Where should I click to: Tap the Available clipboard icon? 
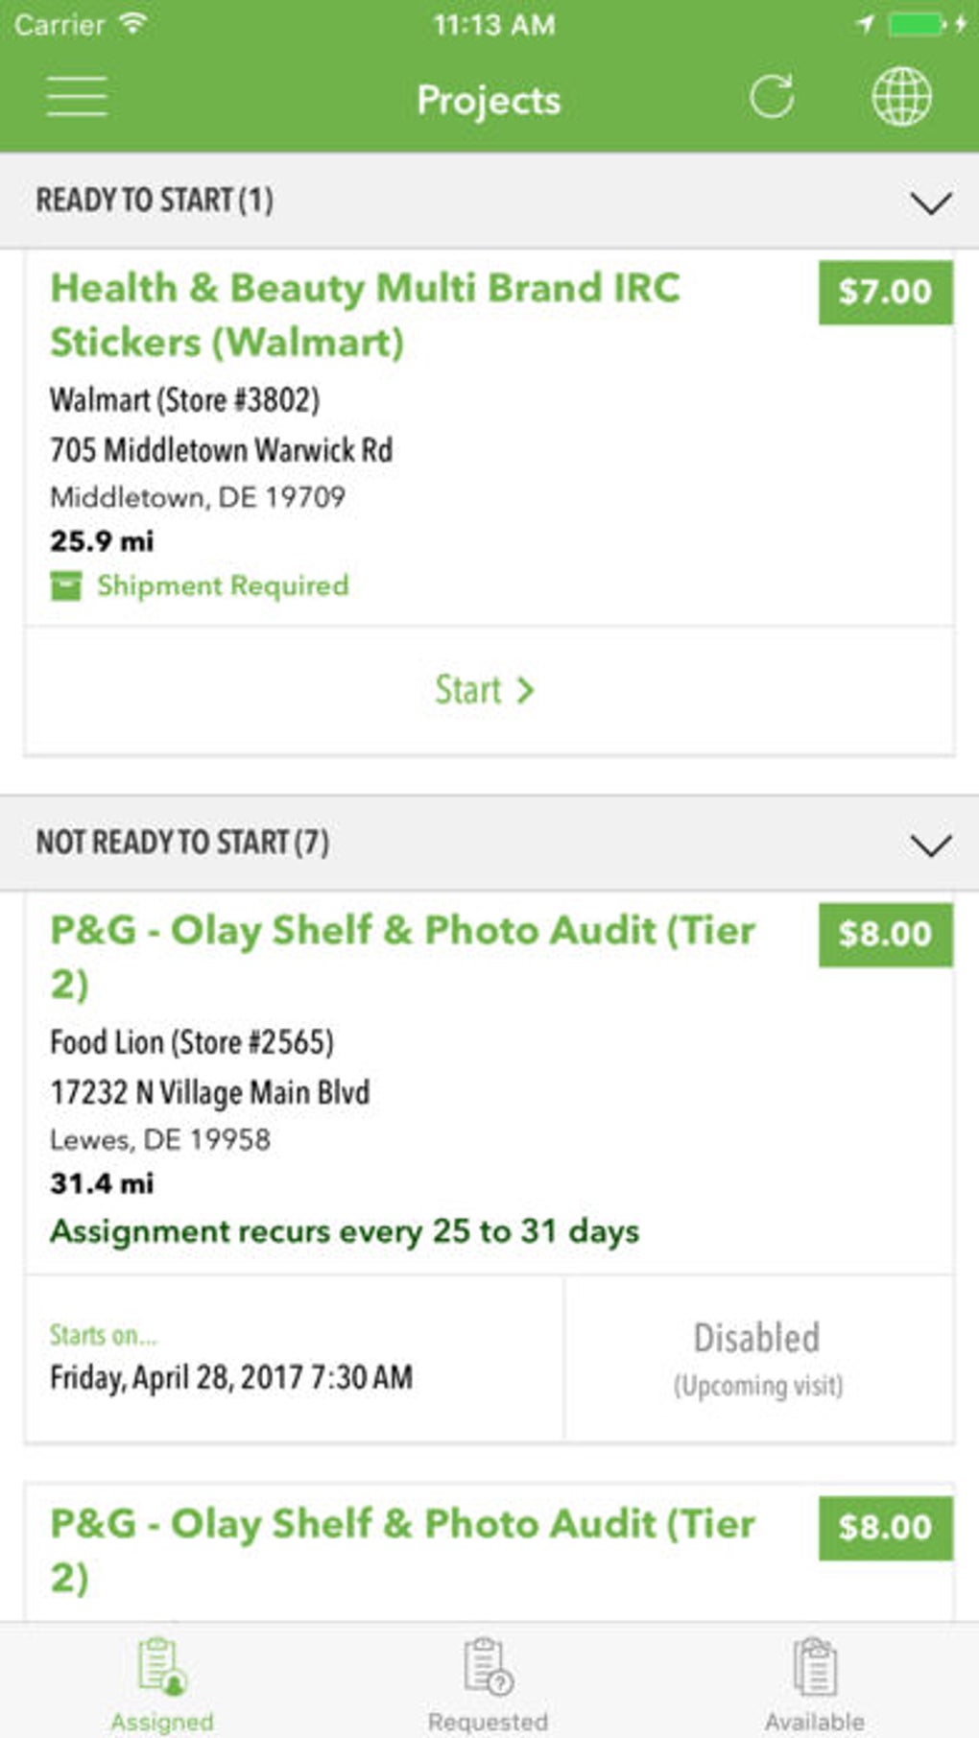(x=815, y=1667)
